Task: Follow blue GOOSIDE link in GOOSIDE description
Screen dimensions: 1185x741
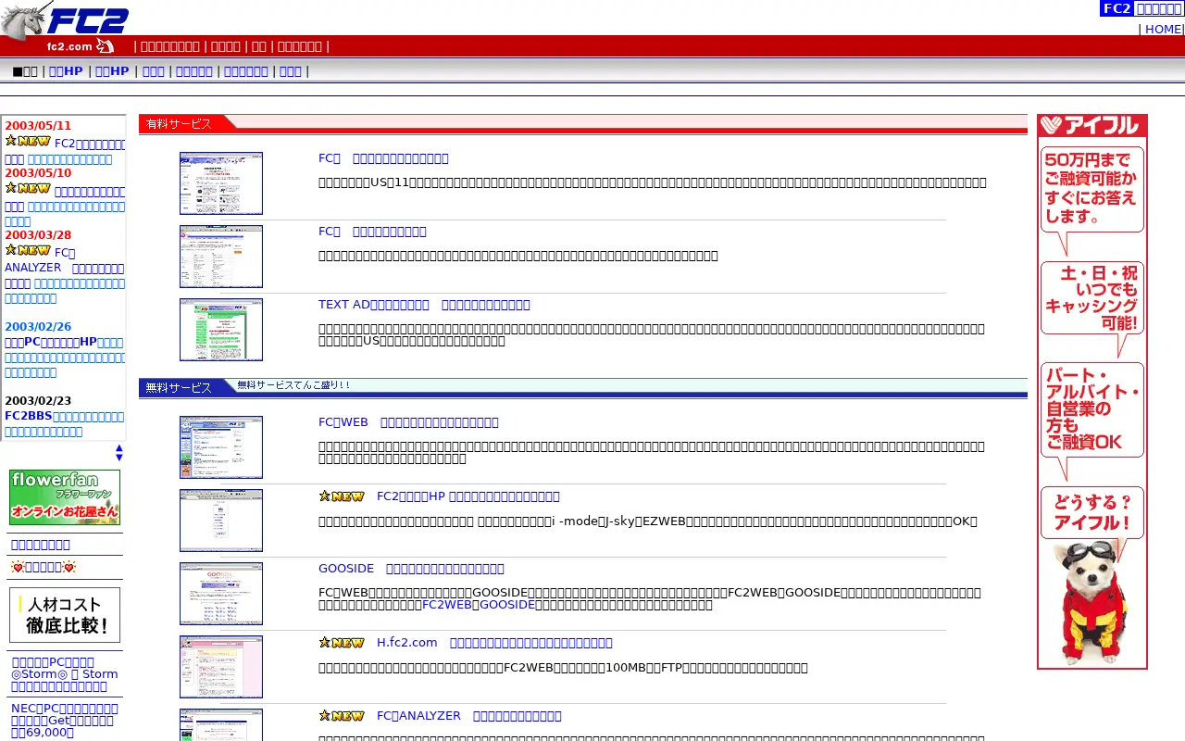Action: [507, 605]
